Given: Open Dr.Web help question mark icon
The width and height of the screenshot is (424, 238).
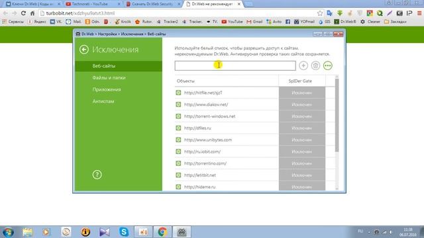Looking at the screenshot, I should point(97,175).
